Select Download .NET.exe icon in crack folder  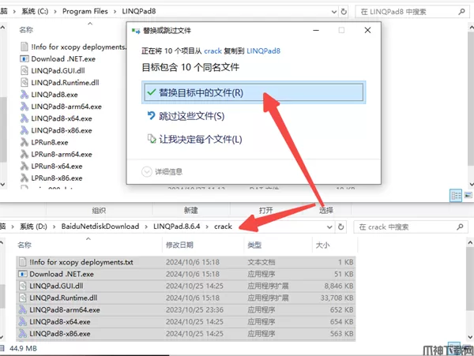(x=23, y=274)
